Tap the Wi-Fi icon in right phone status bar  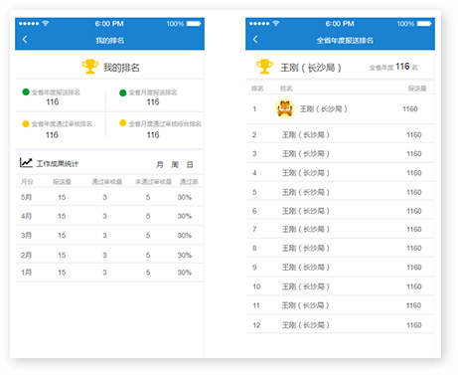276,23
